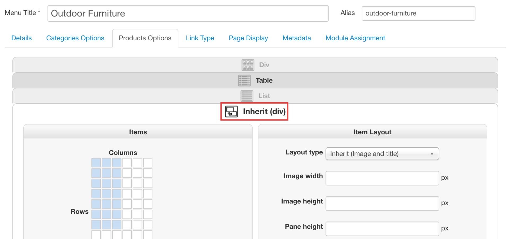This screenshot has width=509, height=239.
Task: Click the Table layout icon
Action: point(244,81)
